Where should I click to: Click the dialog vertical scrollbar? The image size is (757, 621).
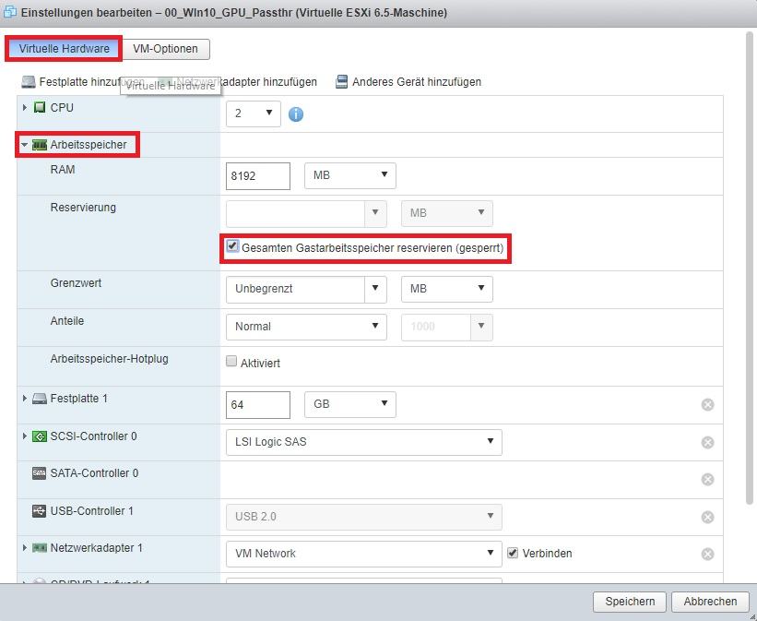coord(750,269)
